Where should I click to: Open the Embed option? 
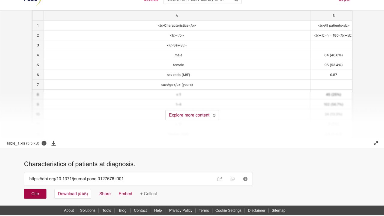(125, 194)
